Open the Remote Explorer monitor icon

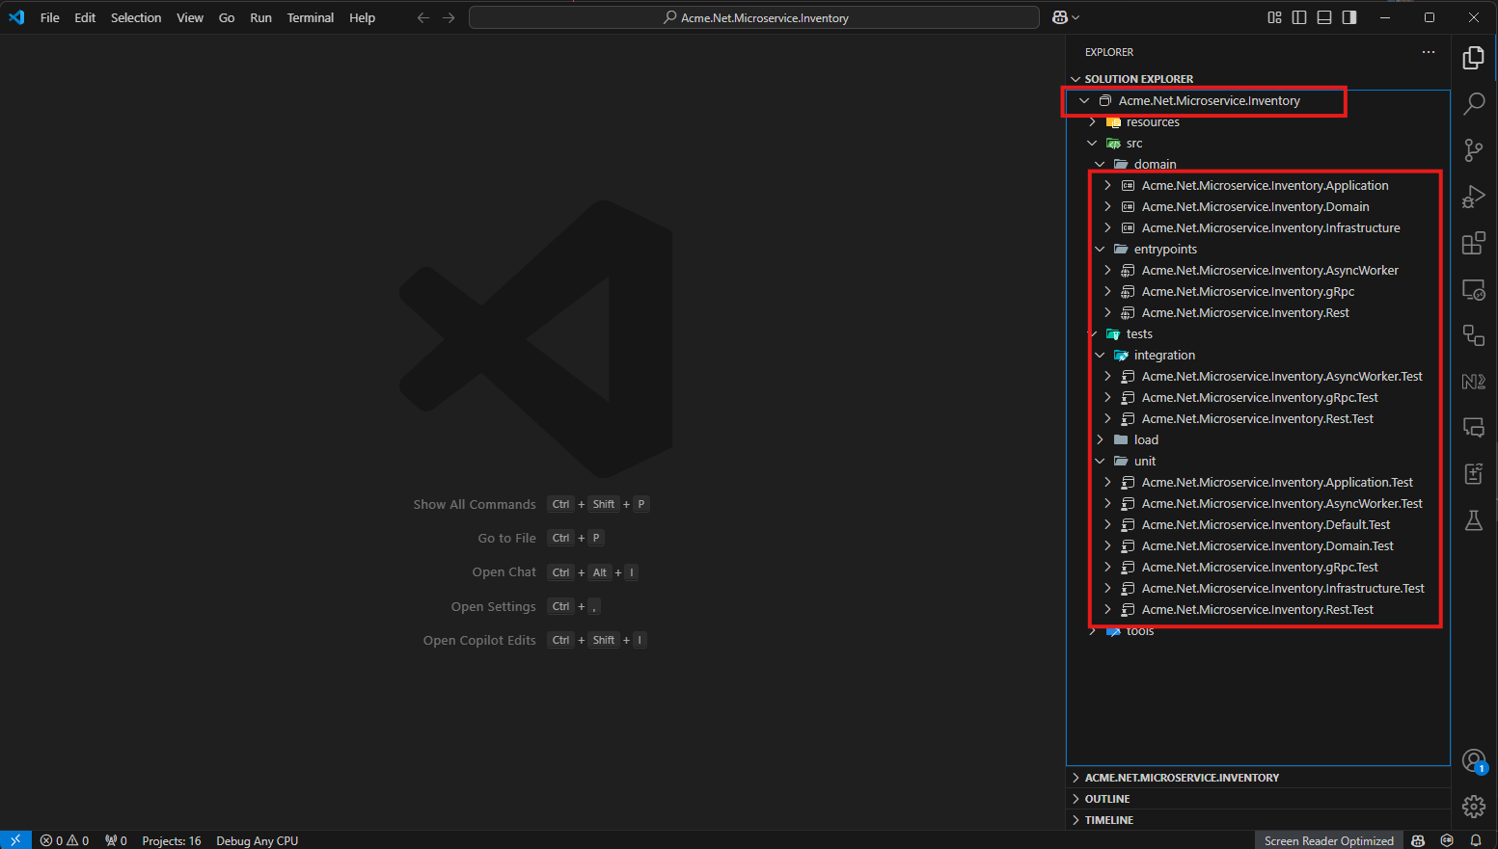[x=1473, y=289]
